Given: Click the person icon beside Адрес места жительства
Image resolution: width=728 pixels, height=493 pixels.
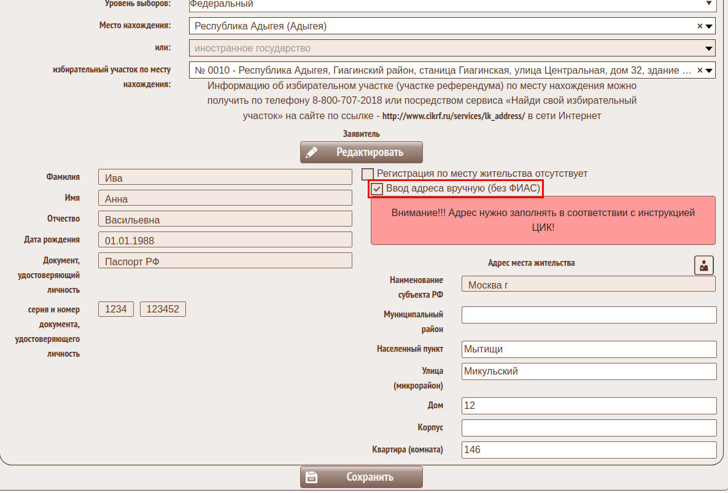Looking at the screenshot, I should coord(703,265).
